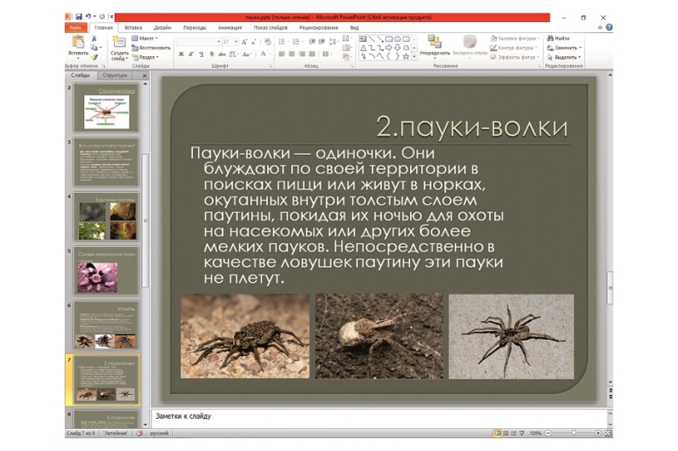Viewport: 678px width, 451px height.
Task: Click zoom out minus button
Action: [548, 433]
